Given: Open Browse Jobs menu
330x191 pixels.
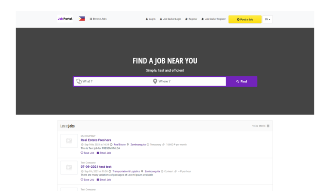Looking at the screenshot, I should pos(98,19).
